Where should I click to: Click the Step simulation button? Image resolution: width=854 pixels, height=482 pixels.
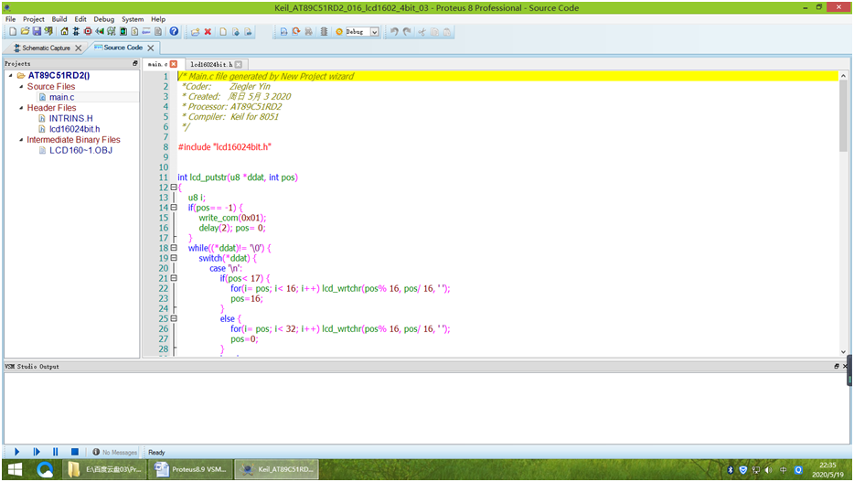click(37, 452)
